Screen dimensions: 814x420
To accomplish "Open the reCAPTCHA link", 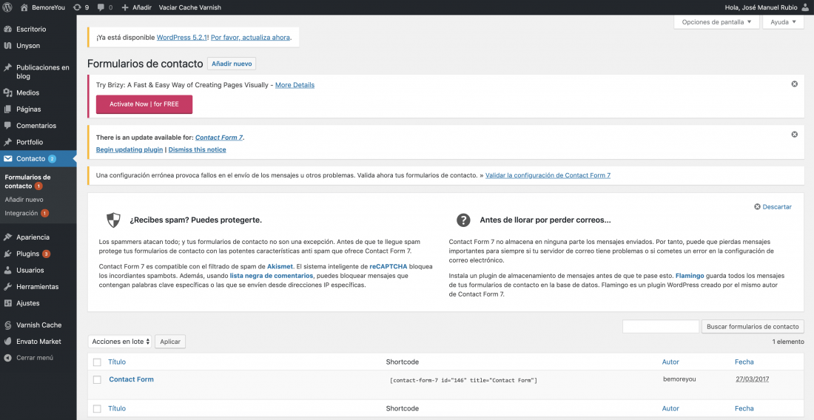I will click(388, 266).
